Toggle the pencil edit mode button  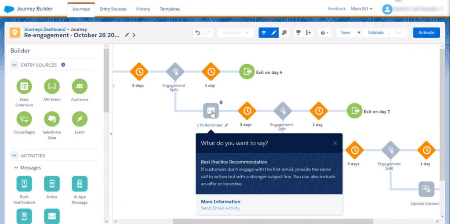point(274,33)
